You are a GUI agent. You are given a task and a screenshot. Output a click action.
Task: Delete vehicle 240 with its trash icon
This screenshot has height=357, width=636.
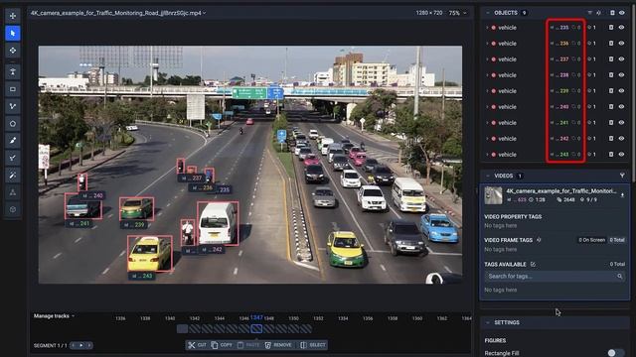pos(611,106)
